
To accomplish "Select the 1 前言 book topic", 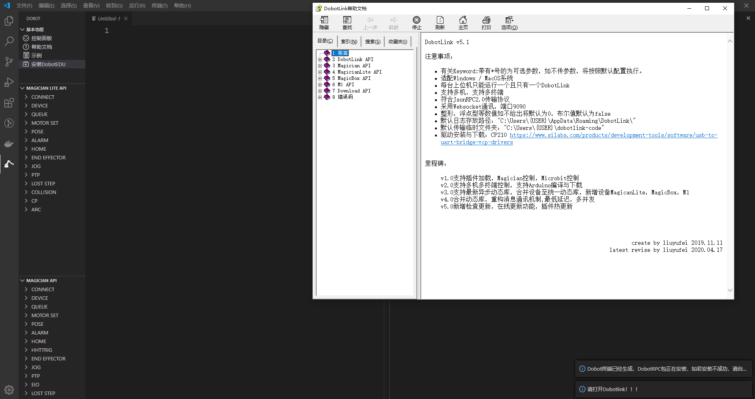I will pyautogui.click(x=340, y=53).
